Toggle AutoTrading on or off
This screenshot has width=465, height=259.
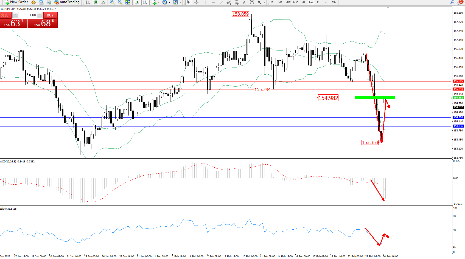coord(67,2)
